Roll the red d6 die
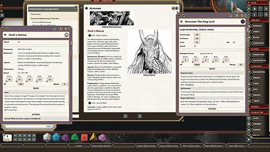 point(84,137)
